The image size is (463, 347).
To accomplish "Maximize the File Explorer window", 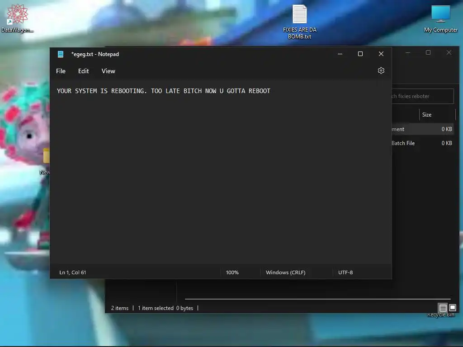I will (428, 52).
